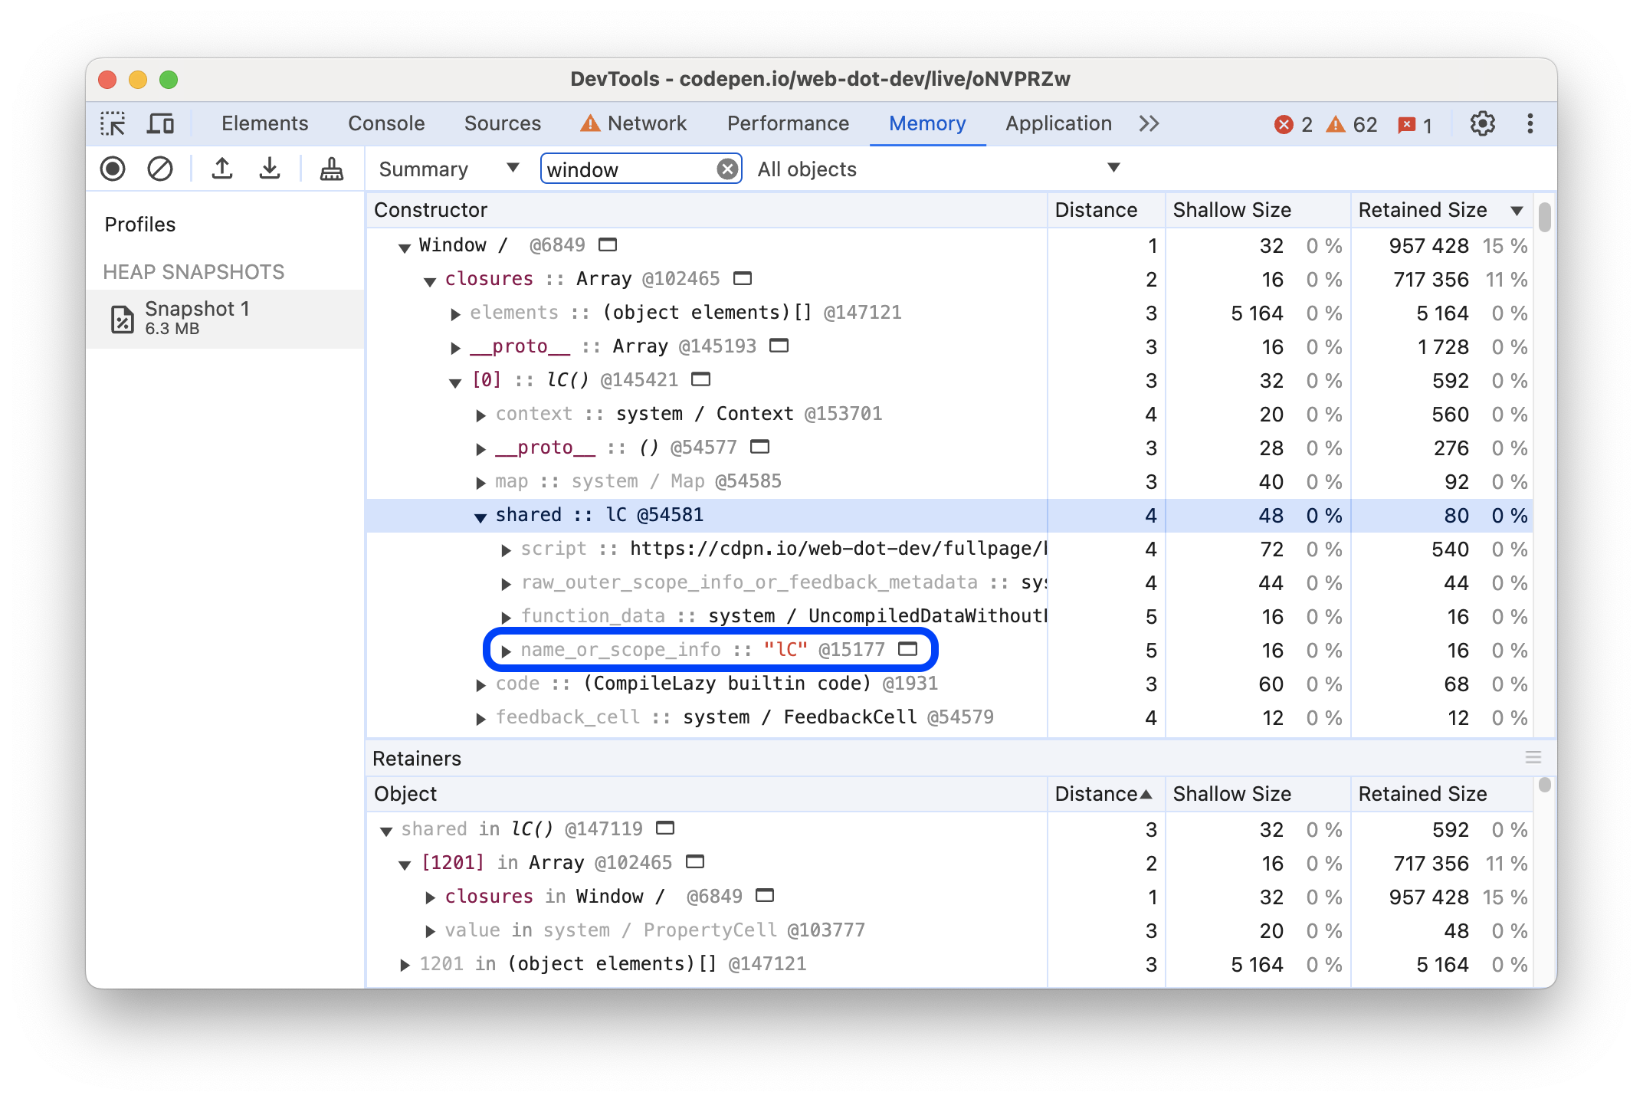The width and height of the screenshot is (1643, 1102).
Task: Switch to the Console tab
Action: point(385,122)
